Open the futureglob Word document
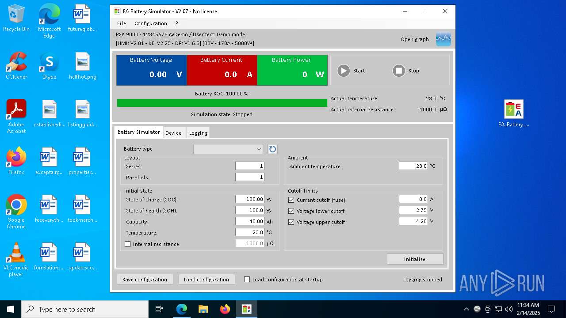The image size is (566, 318). point(82,19)
